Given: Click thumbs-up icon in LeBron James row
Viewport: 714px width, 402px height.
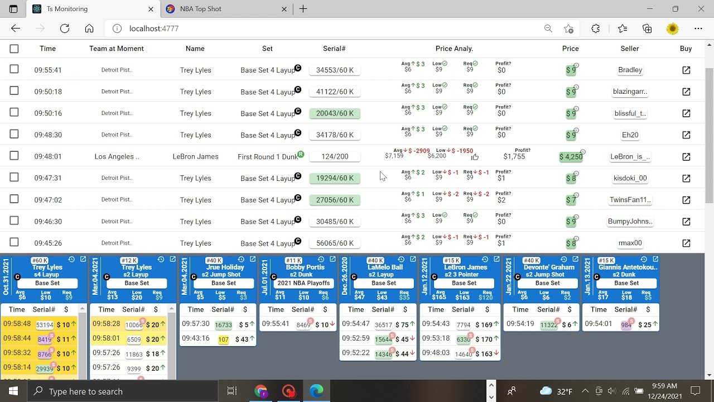Looking at the screenshot, I should 475,157.
